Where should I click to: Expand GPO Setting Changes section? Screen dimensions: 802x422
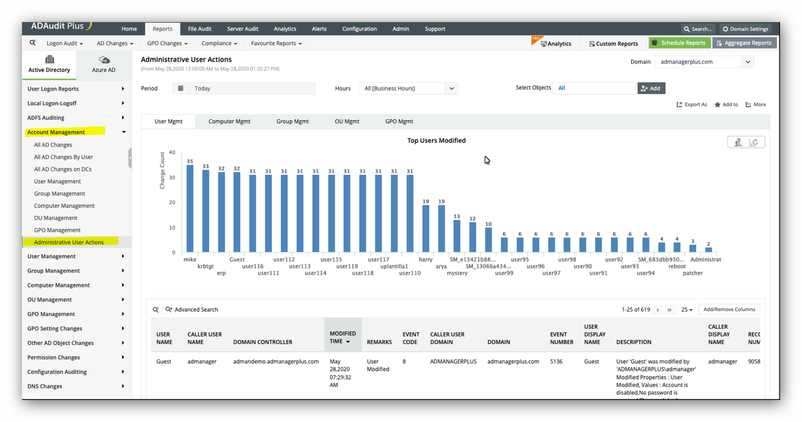pyautogui.click(x=76, y=329)
